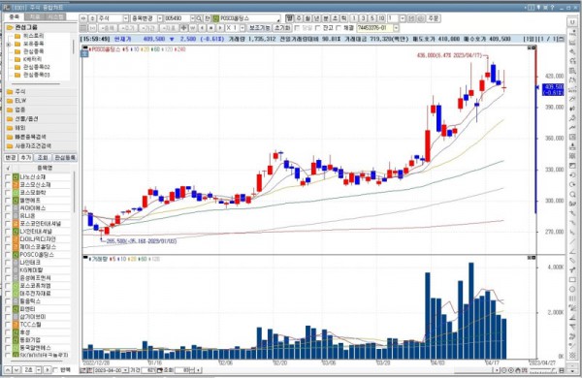The height and width of the screenshot is (378, 582).
Task: Tick the checkbox for 코스모신소재
Action: pyautogui.click(x=8, y=185)
